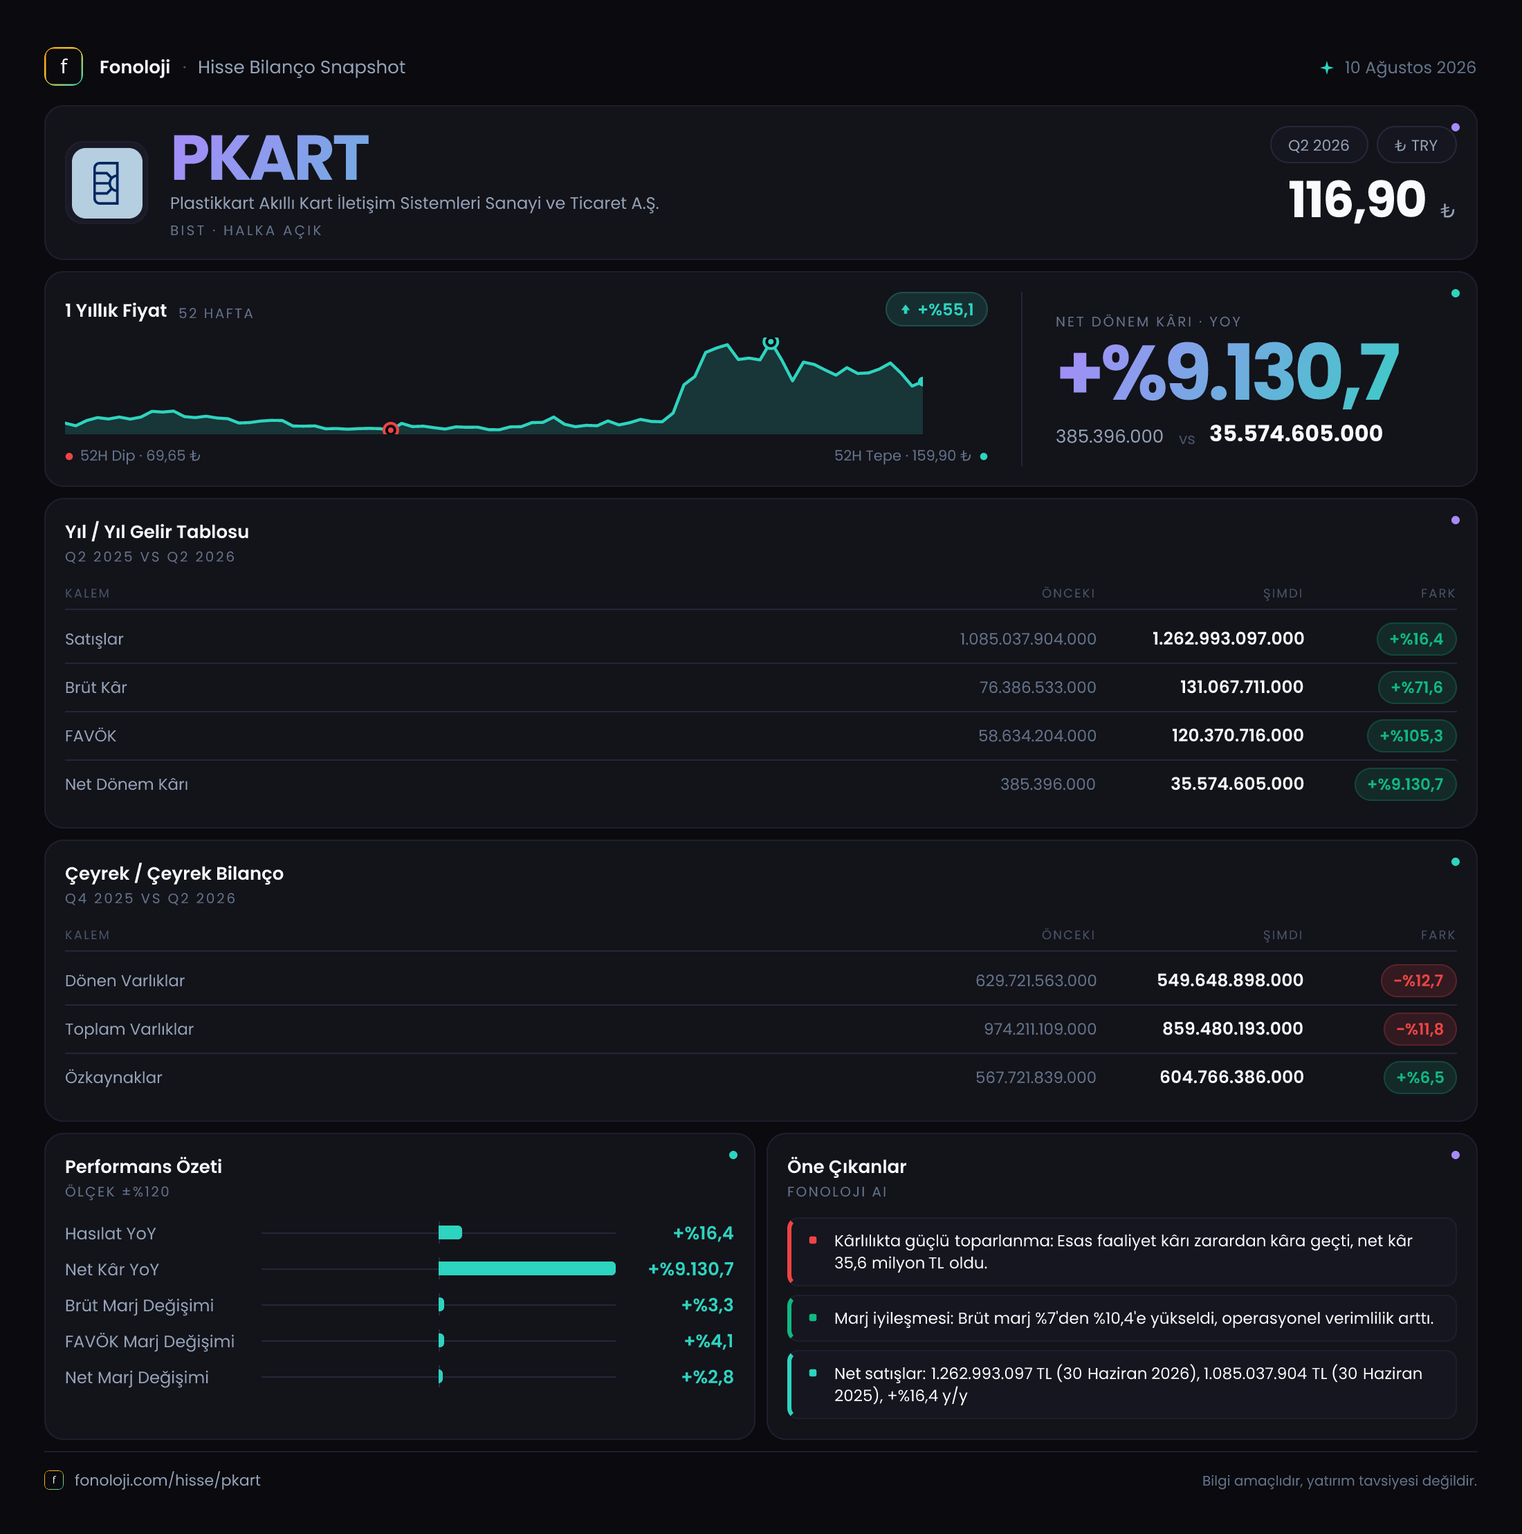
Task: Click the Net Kâr YoY progress bar
Action: (x=526, y=1269)
